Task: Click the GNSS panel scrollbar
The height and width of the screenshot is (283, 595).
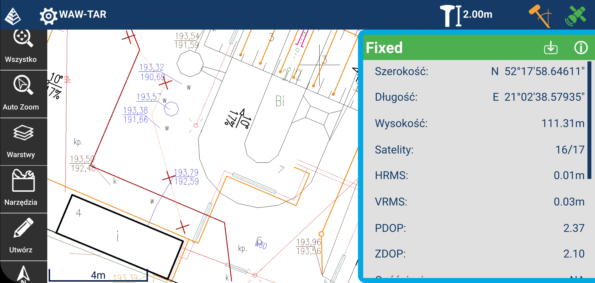Action: 589,120
